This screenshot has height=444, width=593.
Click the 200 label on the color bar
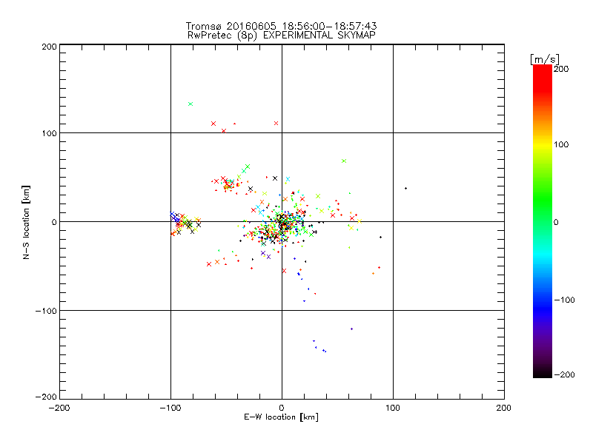[561, 69]
